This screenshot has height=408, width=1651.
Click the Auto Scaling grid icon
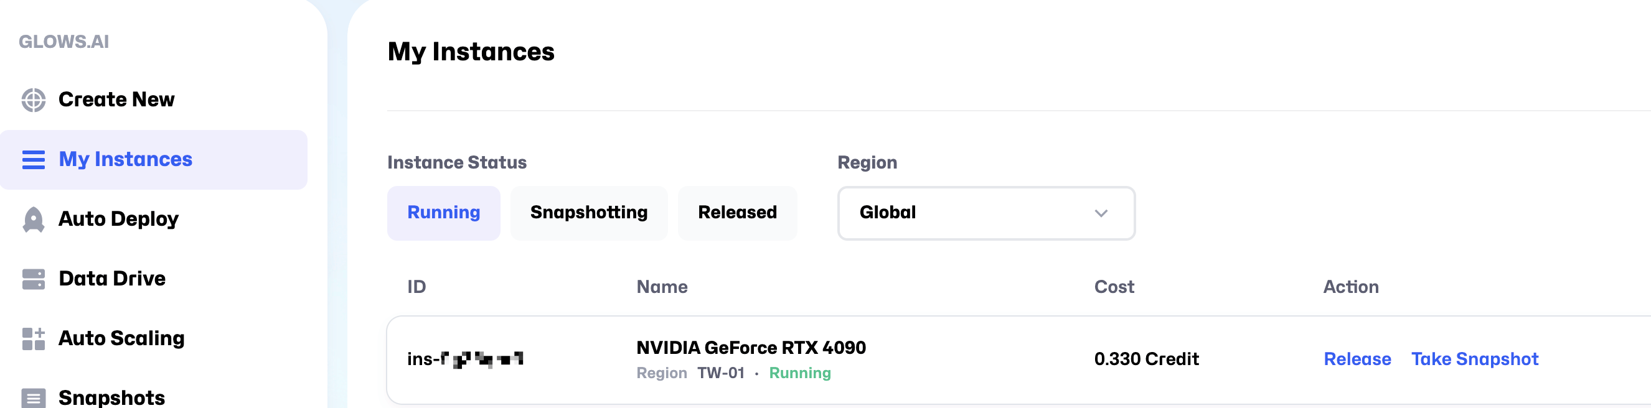click(34, 338)
